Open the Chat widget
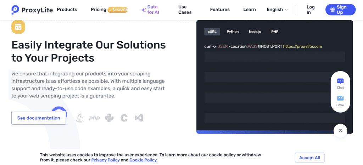The image size is (363, 165). [x=340, y=83]
